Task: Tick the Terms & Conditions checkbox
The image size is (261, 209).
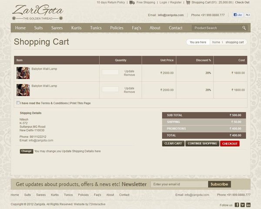Action: click(x=18, y=103)
